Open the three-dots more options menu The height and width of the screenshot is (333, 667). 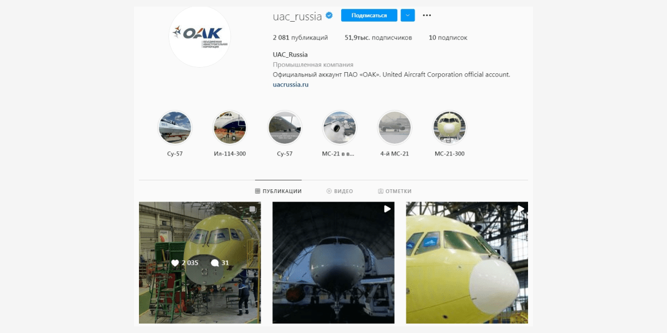coord(427,16)
